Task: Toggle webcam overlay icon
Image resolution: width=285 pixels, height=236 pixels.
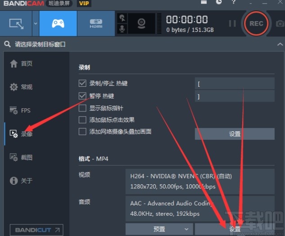Action: coord(142,23)
